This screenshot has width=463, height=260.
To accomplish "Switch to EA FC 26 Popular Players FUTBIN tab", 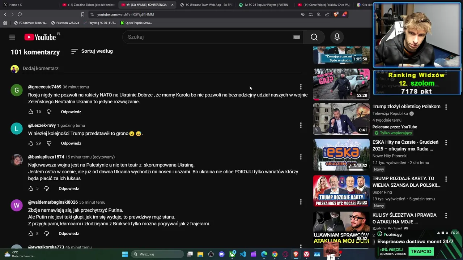I will coord(265,5).
